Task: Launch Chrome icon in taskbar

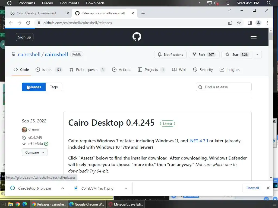Action: click(18, 204)
